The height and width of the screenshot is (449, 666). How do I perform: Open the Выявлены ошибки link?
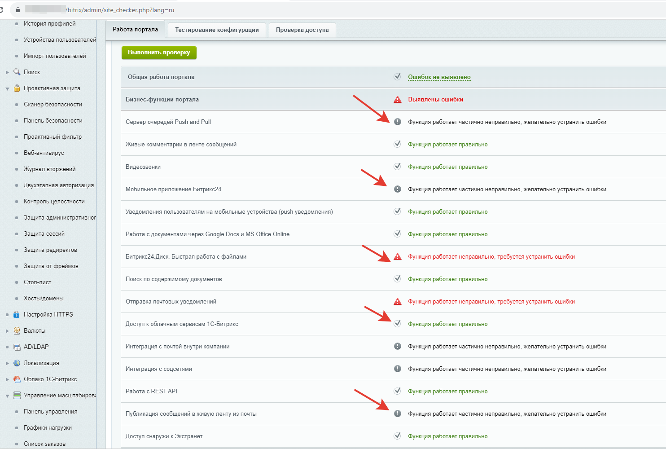[x=435, y=100]
